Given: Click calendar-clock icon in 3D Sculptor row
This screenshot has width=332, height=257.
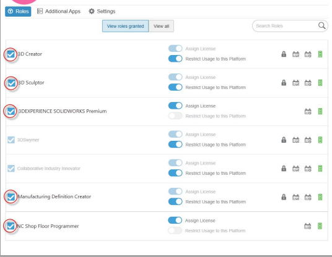Looking at the screenshot, I should [308, 83].
